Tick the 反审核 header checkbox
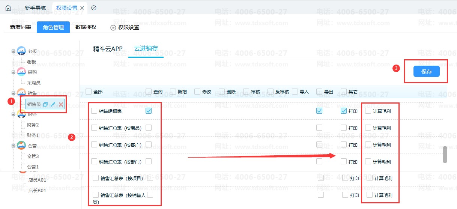The image size is (457, 209). (271, 91)
